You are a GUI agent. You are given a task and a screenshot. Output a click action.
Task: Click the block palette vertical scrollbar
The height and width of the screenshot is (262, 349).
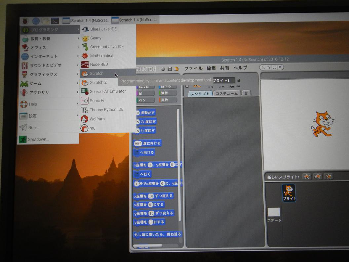pyautogui.click(x=178, y=165)
